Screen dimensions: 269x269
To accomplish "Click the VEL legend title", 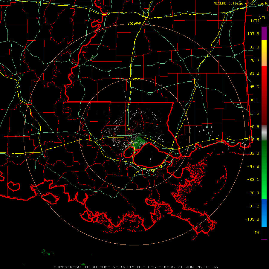I will [263, 18].
